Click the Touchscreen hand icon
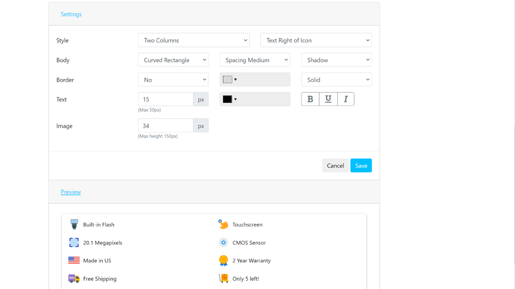515x289 pixels. tap(223, 224)
